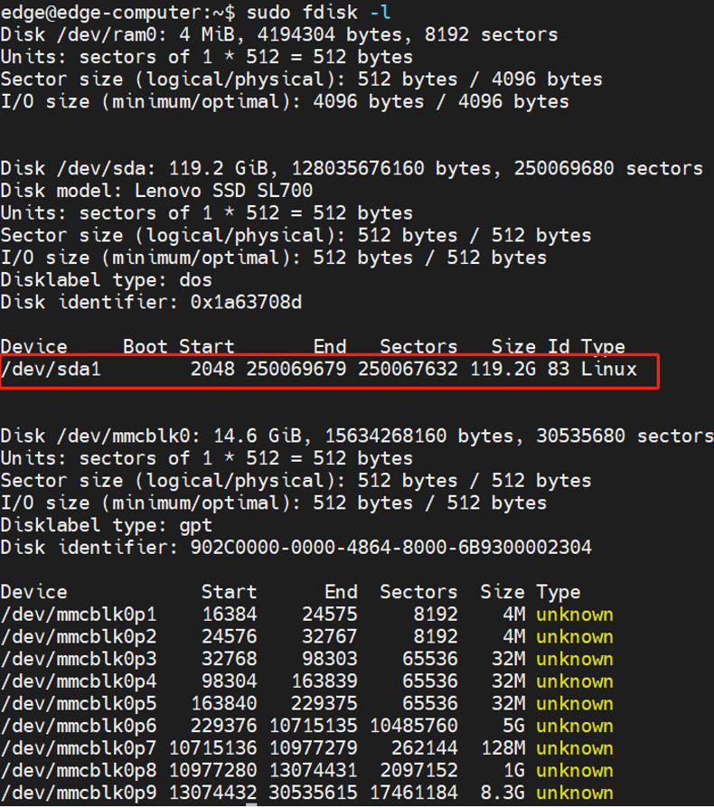Select the /dev/mmcblk0p1 partition row
The width and height of the screenshot is (714, 808).
(307, 615)
